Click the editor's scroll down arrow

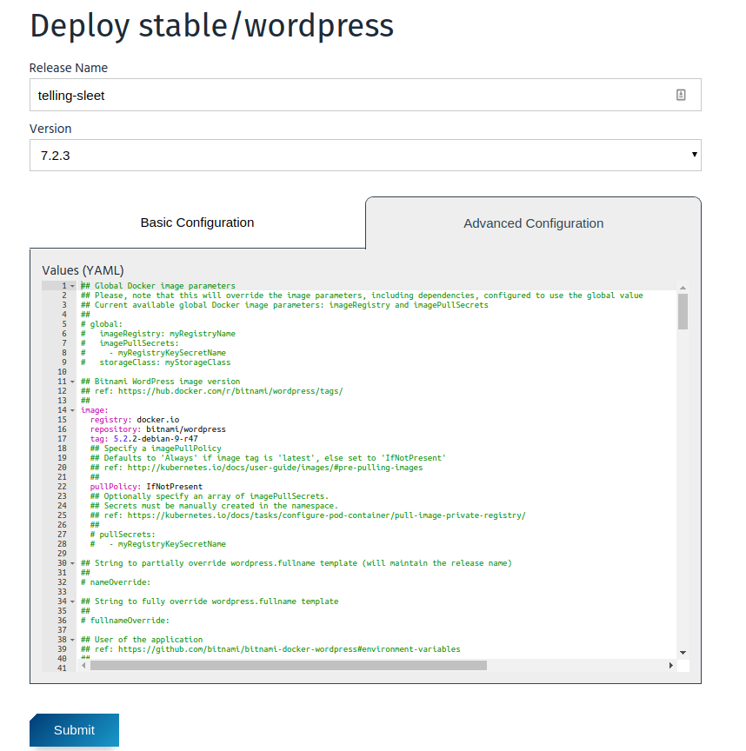tap(683, 652)
